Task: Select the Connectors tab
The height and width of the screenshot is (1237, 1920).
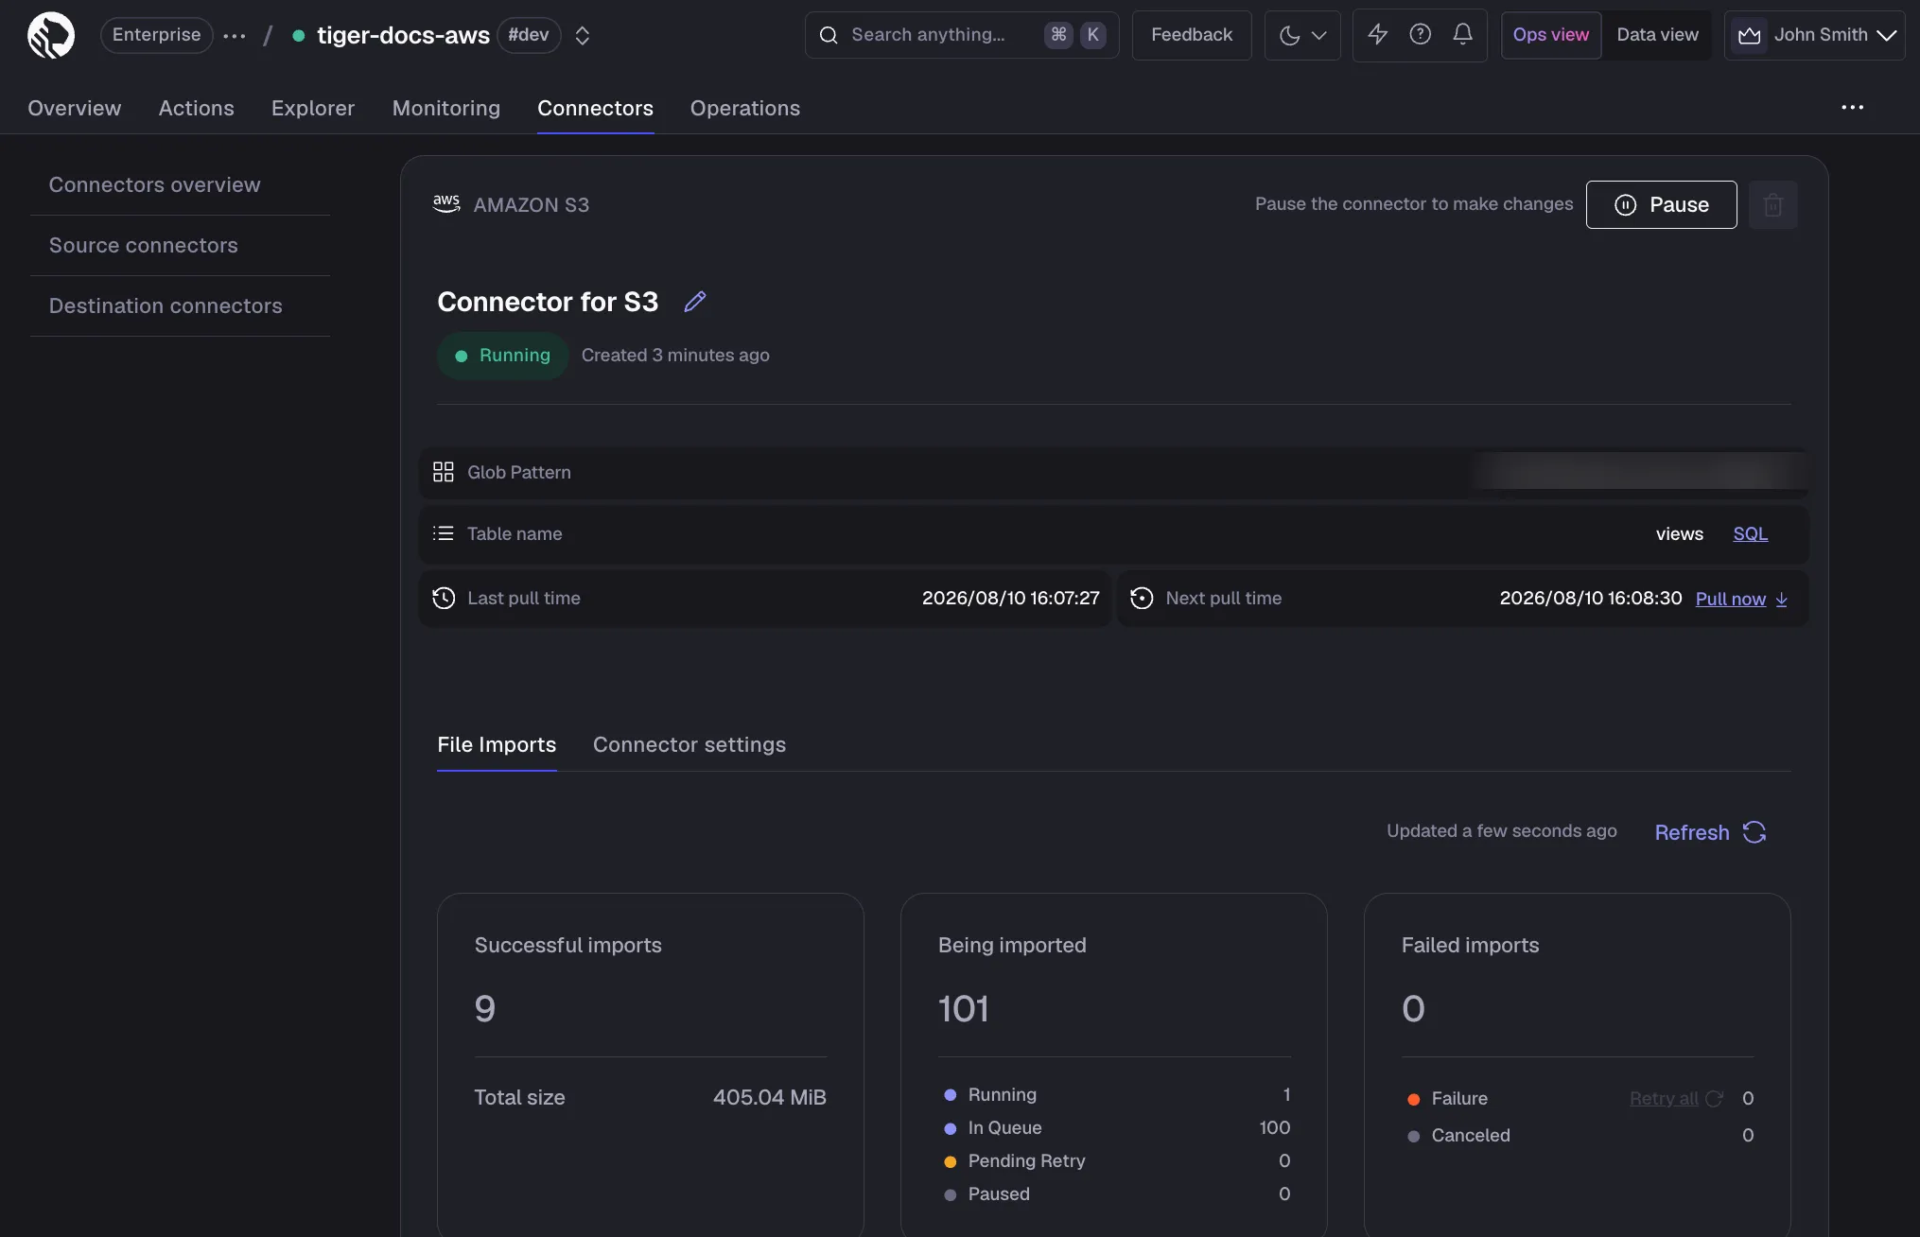Action: click(595, 109)
